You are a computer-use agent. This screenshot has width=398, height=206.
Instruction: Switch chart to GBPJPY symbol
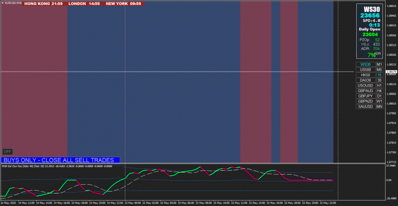click(x=366, y=96)
